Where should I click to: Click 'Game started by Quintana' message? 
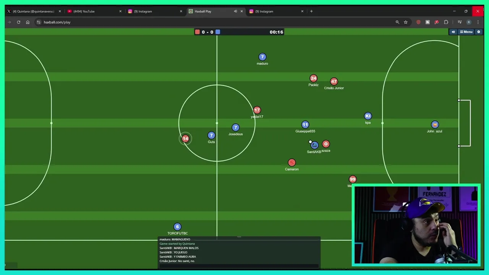(x=177, y=244)
